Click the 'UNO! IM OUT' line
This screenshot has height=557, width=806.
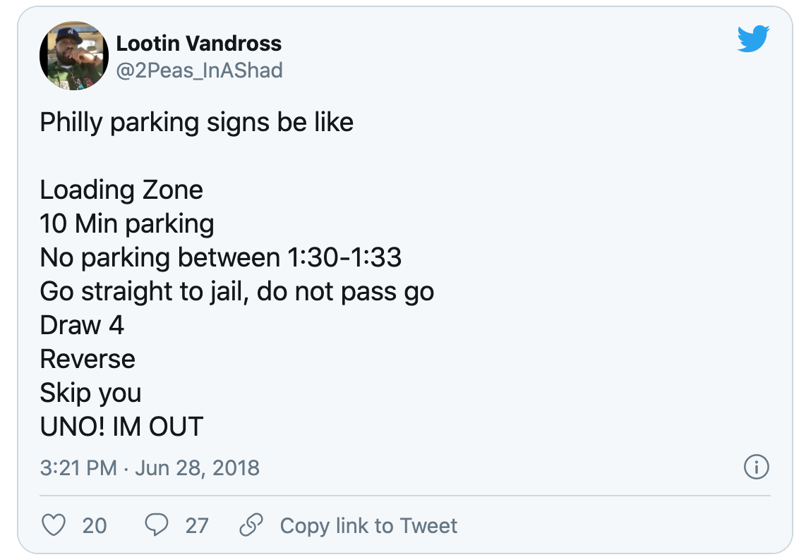121,427
